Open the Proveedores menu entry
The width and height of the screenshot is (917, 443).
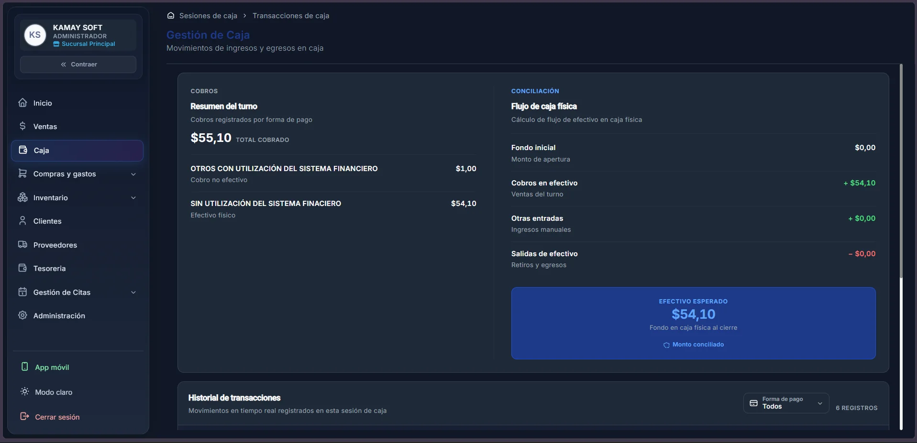[77, 245]
